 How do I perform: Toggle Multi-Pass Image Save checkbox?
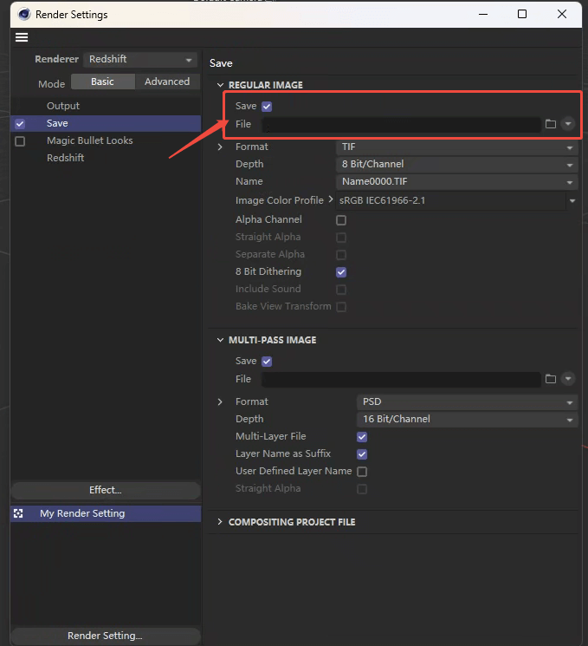click(267, 362)
